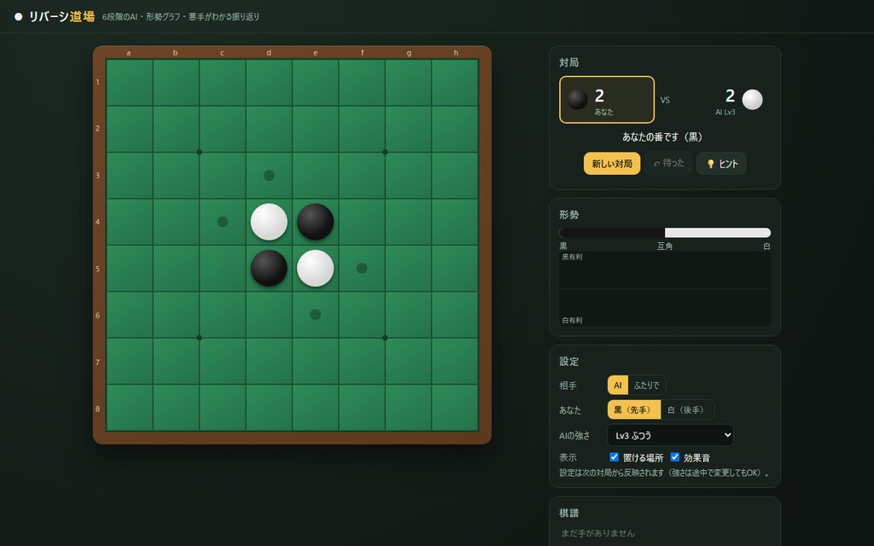Click the black disc on d5
The image size is (874, 546).
pyautogui.click(x=269, y=268)
